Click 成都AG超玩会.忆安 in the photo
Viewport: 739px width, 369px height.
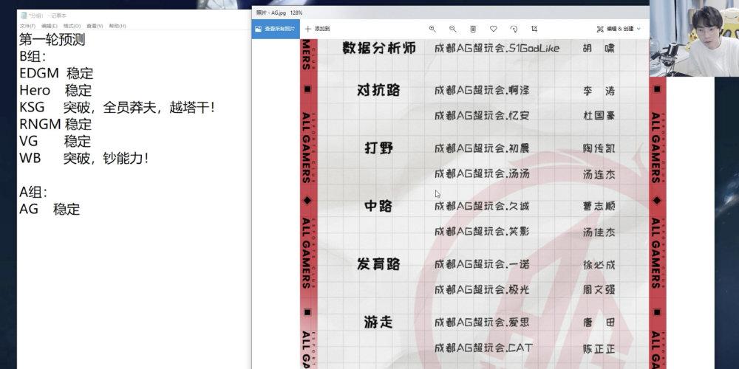pyautogui.click(x=482, y=115)
